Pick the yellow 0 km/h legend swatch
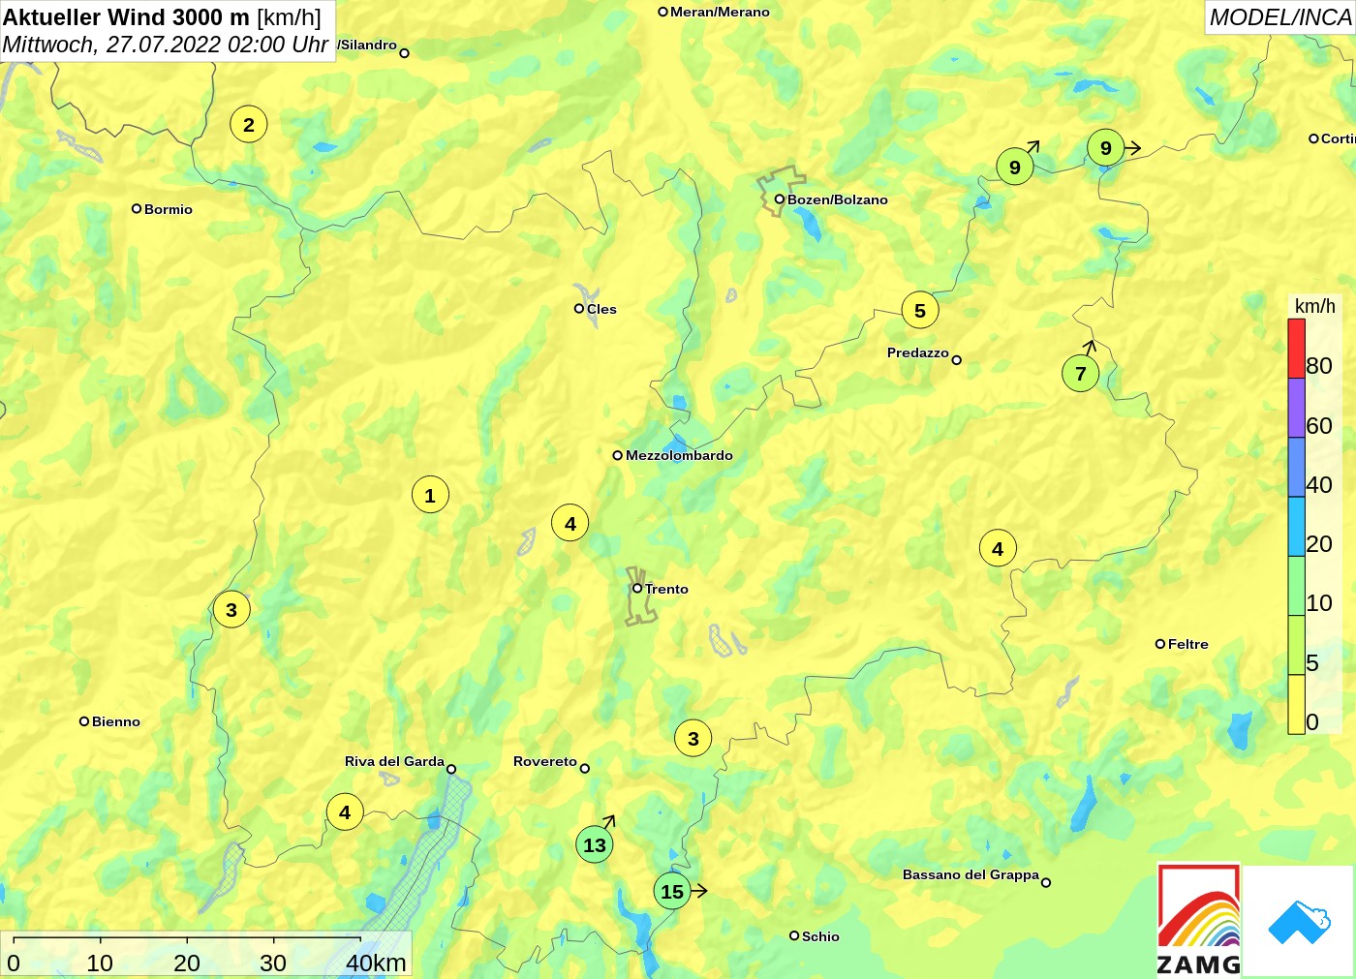The height and width of the screenshot is (979, 1356). [x=1296, y=705]
